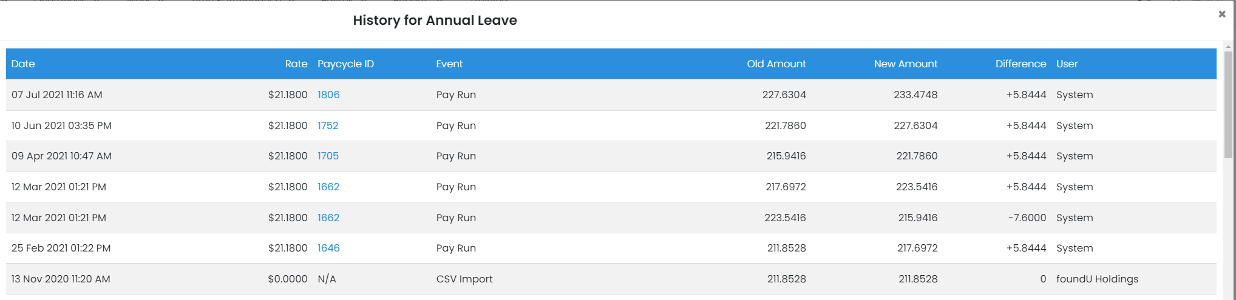Click the Date column header
Screen dimensions: 1236x300
23,64
